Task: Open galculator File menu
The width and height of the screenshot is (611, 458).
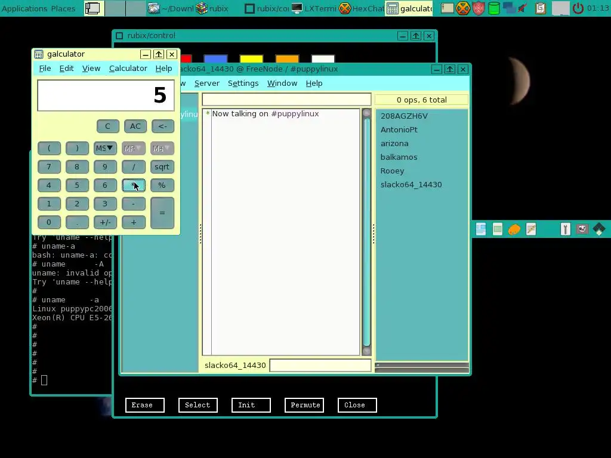Action: tap(45, 69)
